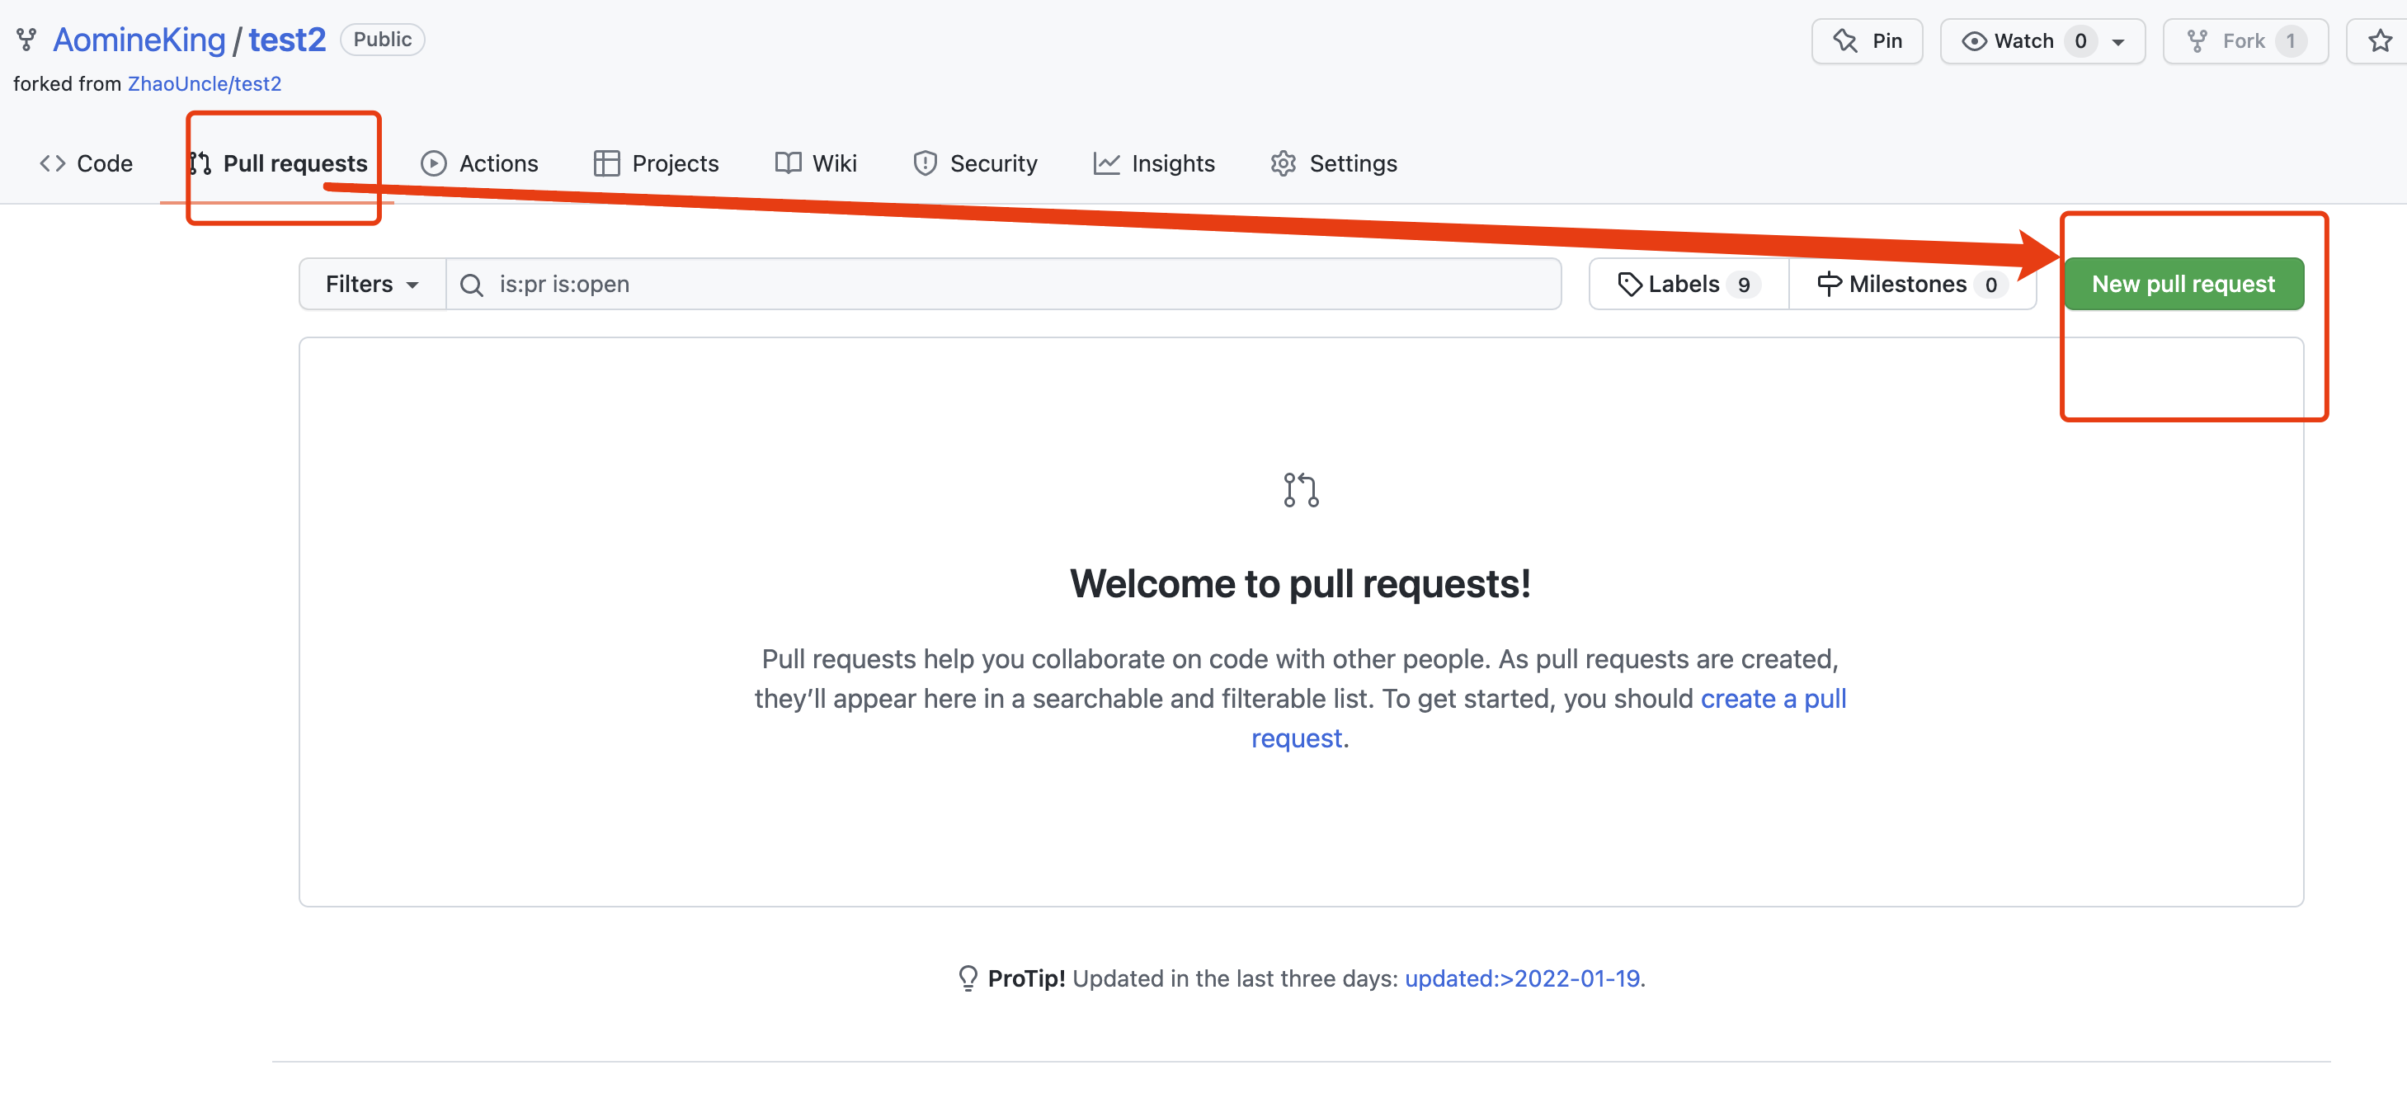Viewport: 2407px width, 1117px height.
Task: Click the Settings gear icon tab
Action: click(1283, 163)
